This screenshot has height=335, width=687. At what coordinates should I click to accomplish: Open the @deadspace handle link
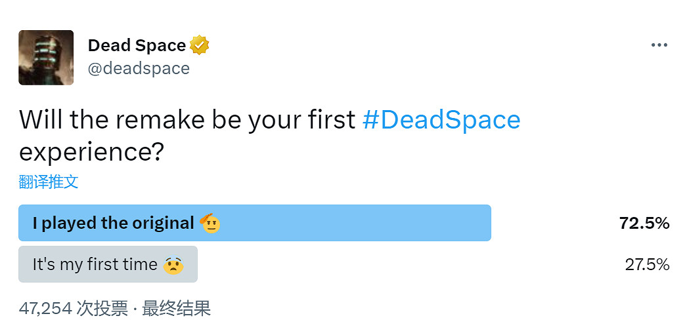139,68
